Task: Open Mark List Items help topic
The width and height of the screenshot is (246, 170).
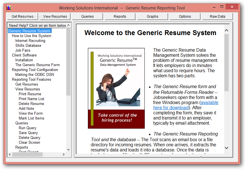Action: point(32,118)
